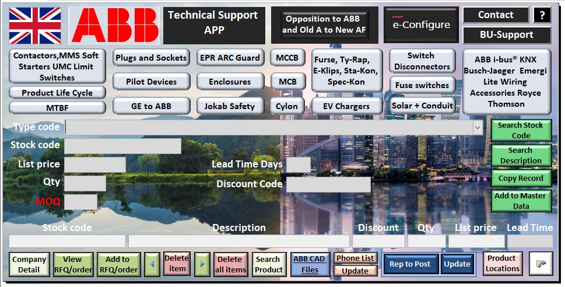Open the Cylon category
This screenshot has height=287, width=565.
[x=287, y=106]
